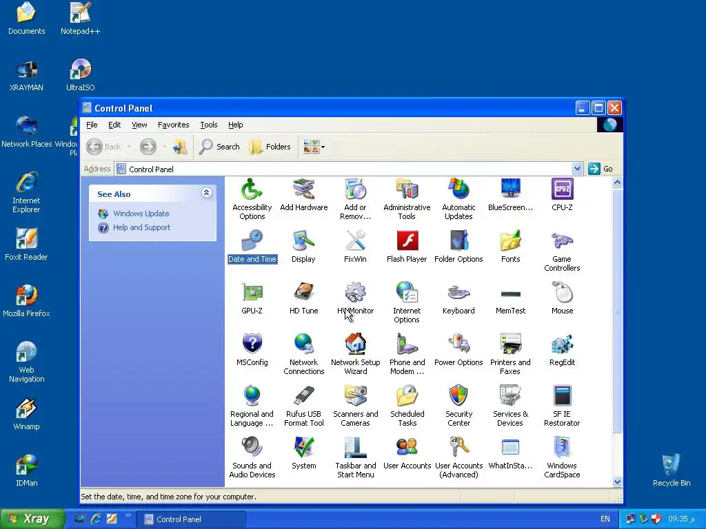Toggle the Folders pane button
The height and width of the screenshot is (529, 706).
click(x=270, y=147)
